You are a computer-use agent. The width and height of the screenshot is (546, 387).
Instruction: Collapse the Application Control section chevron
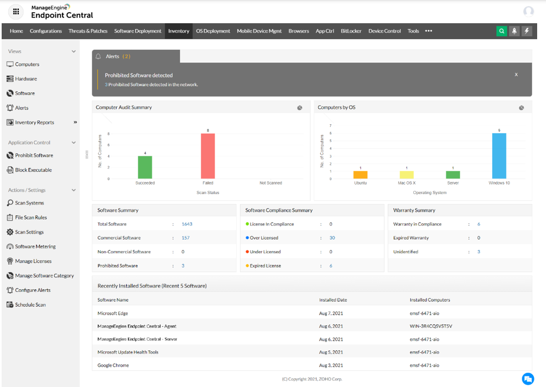pos(74,143)
